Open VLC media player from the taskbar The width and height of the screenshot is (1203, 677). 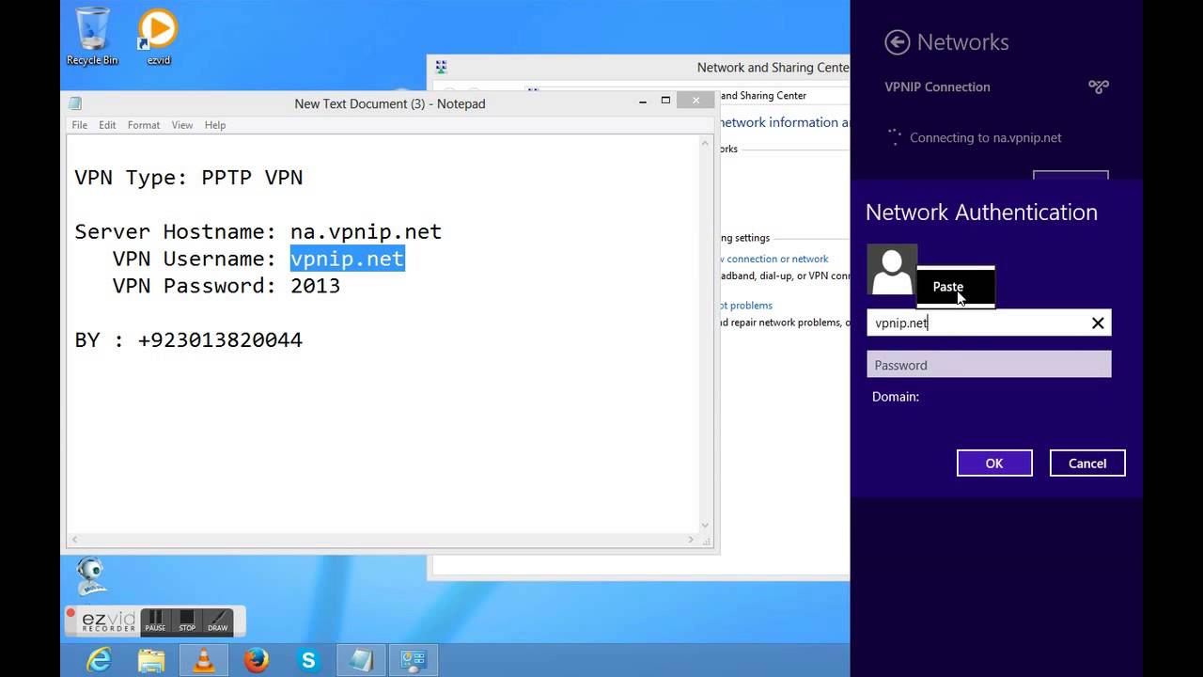point(203,661)
